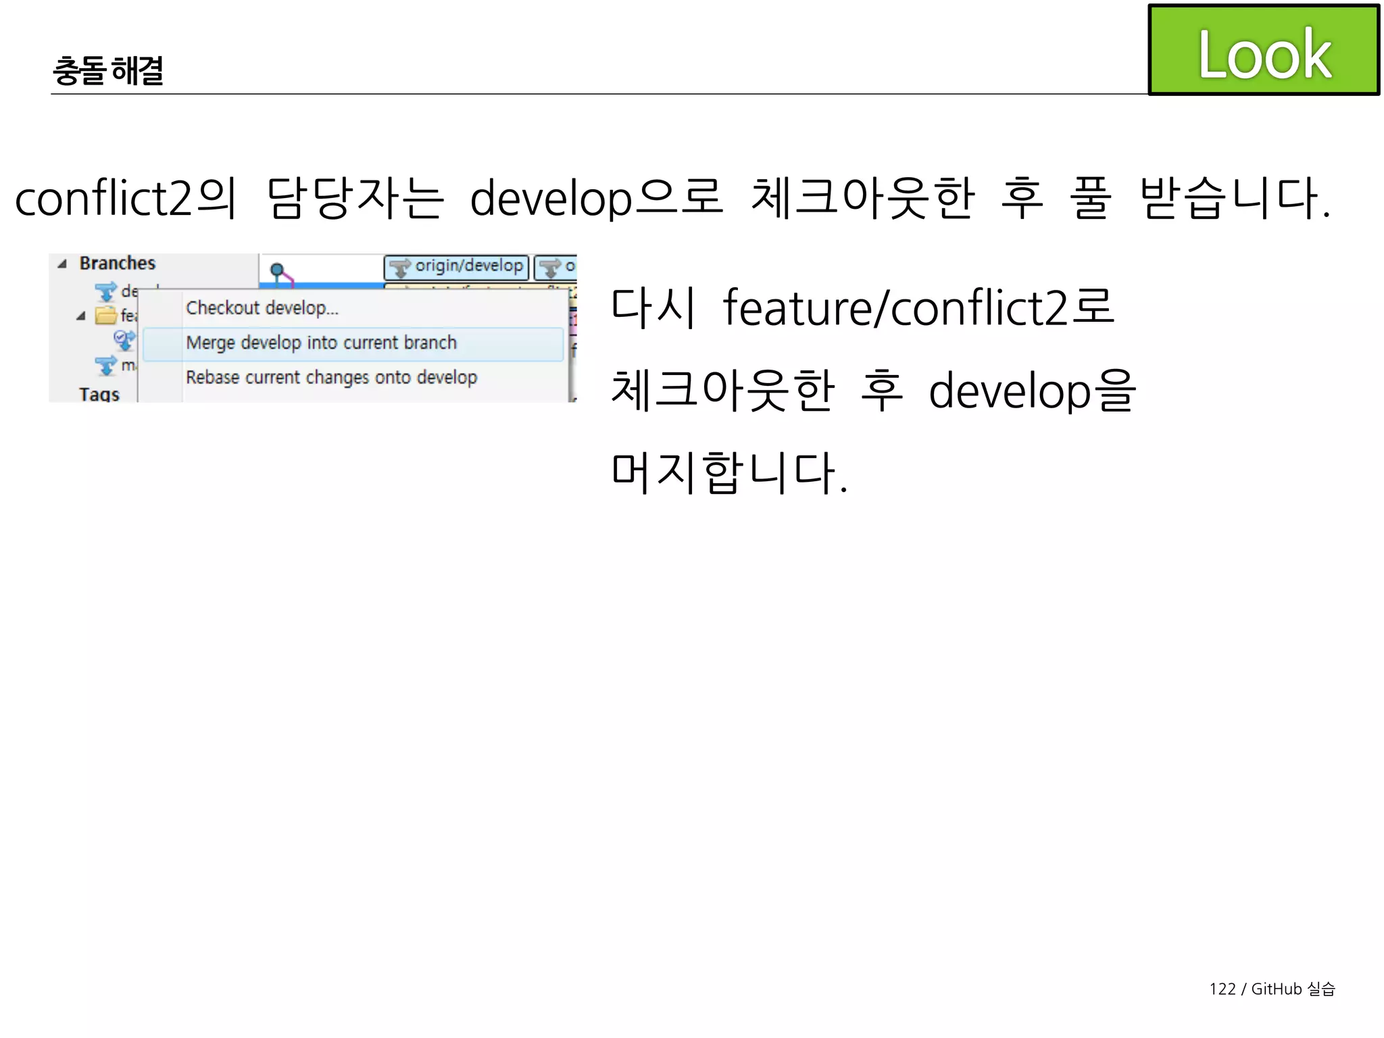Collapse the feature folder expander arrow
This screenshot has height=1038, width=1384.
tap(81, 316)
